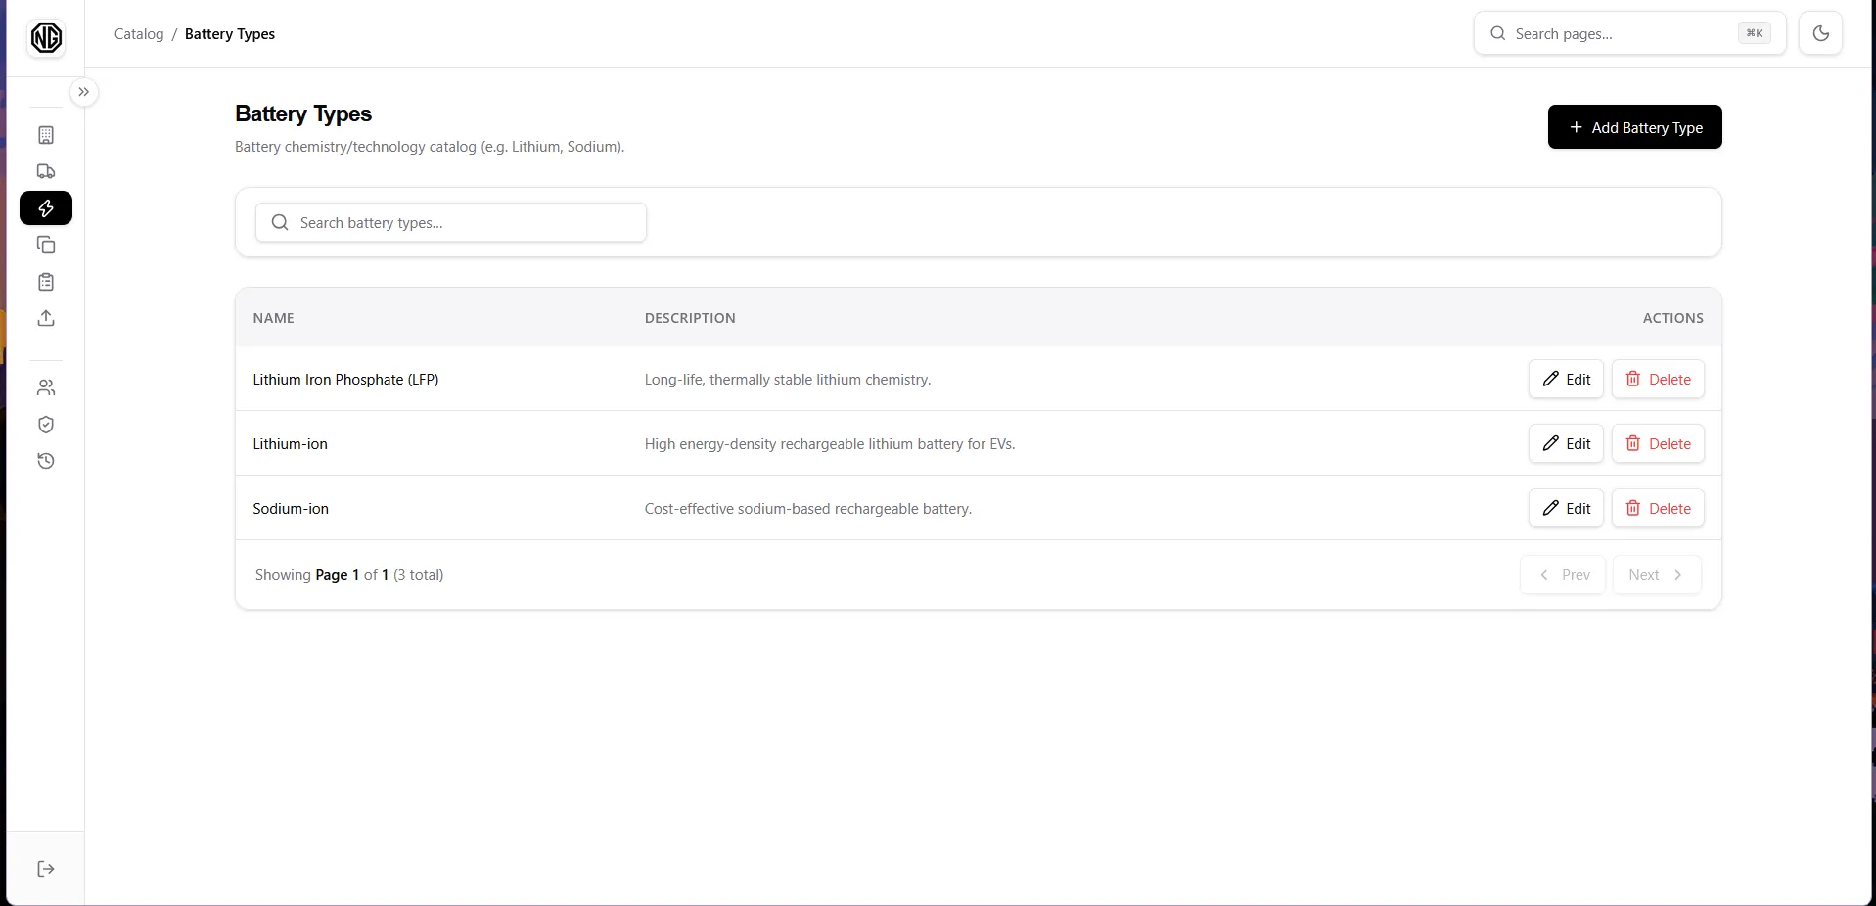The image size is (1876, 906).
Task: Click the Search battery types field
Action: [451, 222]
